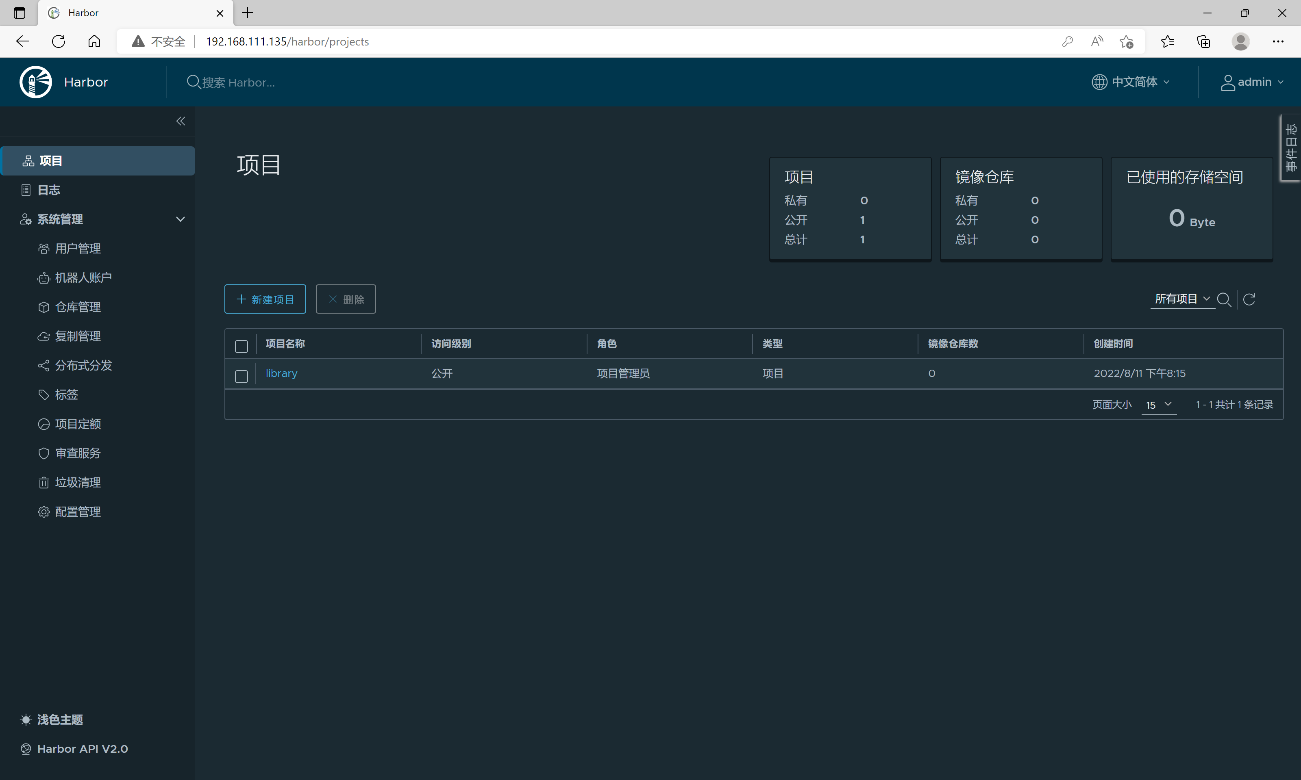
Task: Click the browser profile avatar
Action: click(1240, 41)
